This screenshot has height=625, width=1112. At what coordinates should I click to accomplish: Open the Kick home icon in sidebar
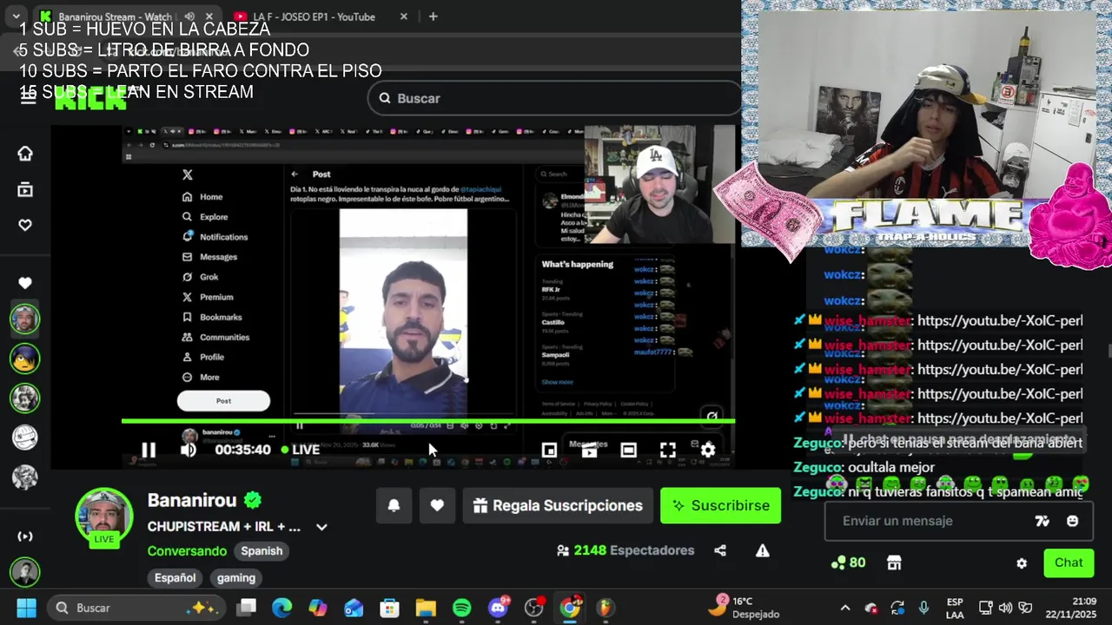click(25, 154)
